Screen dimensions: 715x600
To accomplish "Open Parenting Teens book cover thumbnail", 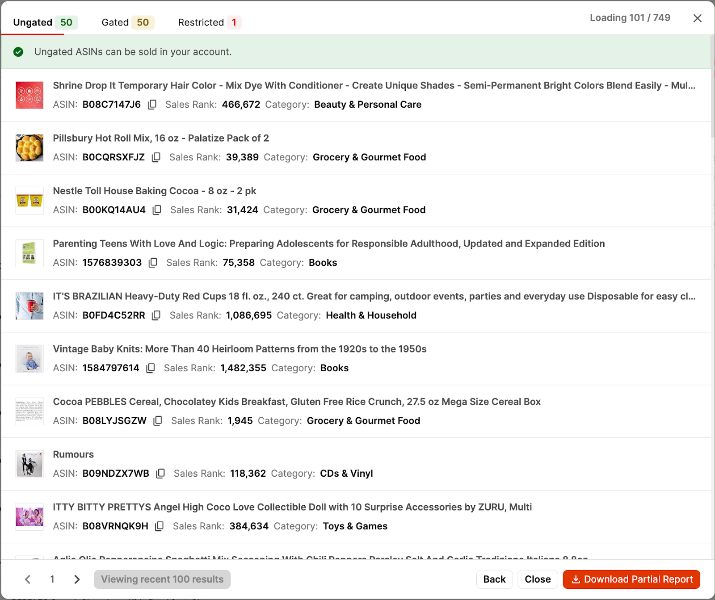I will [x=29, y=253].
